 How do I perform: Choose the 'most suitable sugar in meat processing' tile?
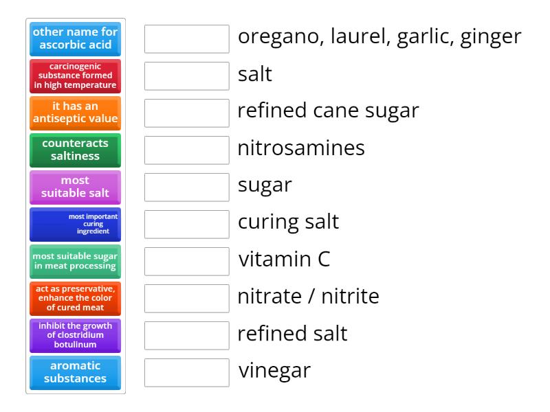[75, 262]
